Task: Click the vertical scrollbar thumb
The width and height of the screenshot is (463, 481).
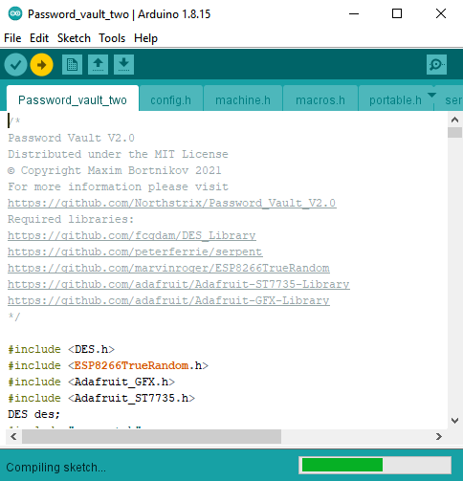Action: [454, 132]
